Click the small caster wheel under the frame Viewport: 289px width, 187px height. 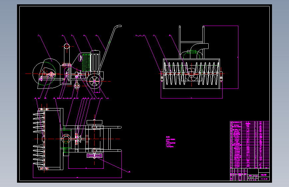pyautogui.click(x=77, y=86)
